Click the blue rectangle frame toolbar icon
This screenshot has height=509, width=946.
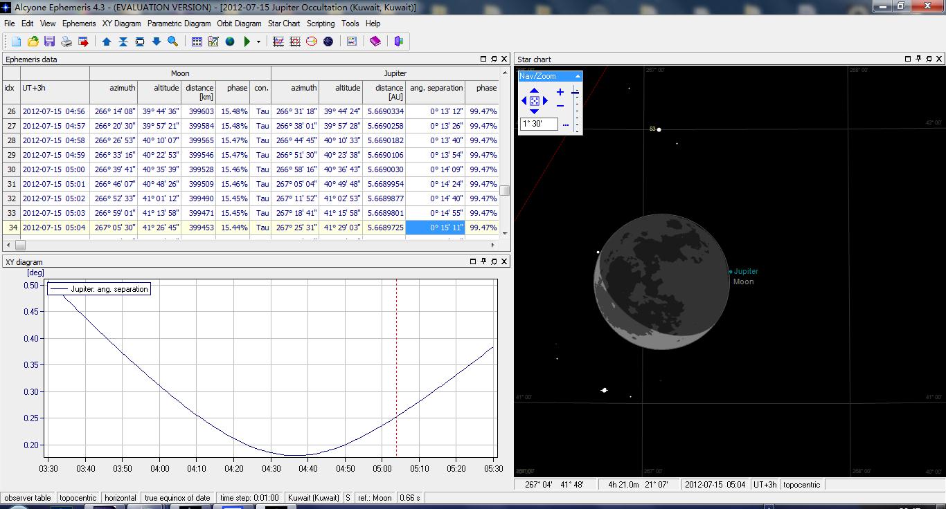[x=140, y=41]
